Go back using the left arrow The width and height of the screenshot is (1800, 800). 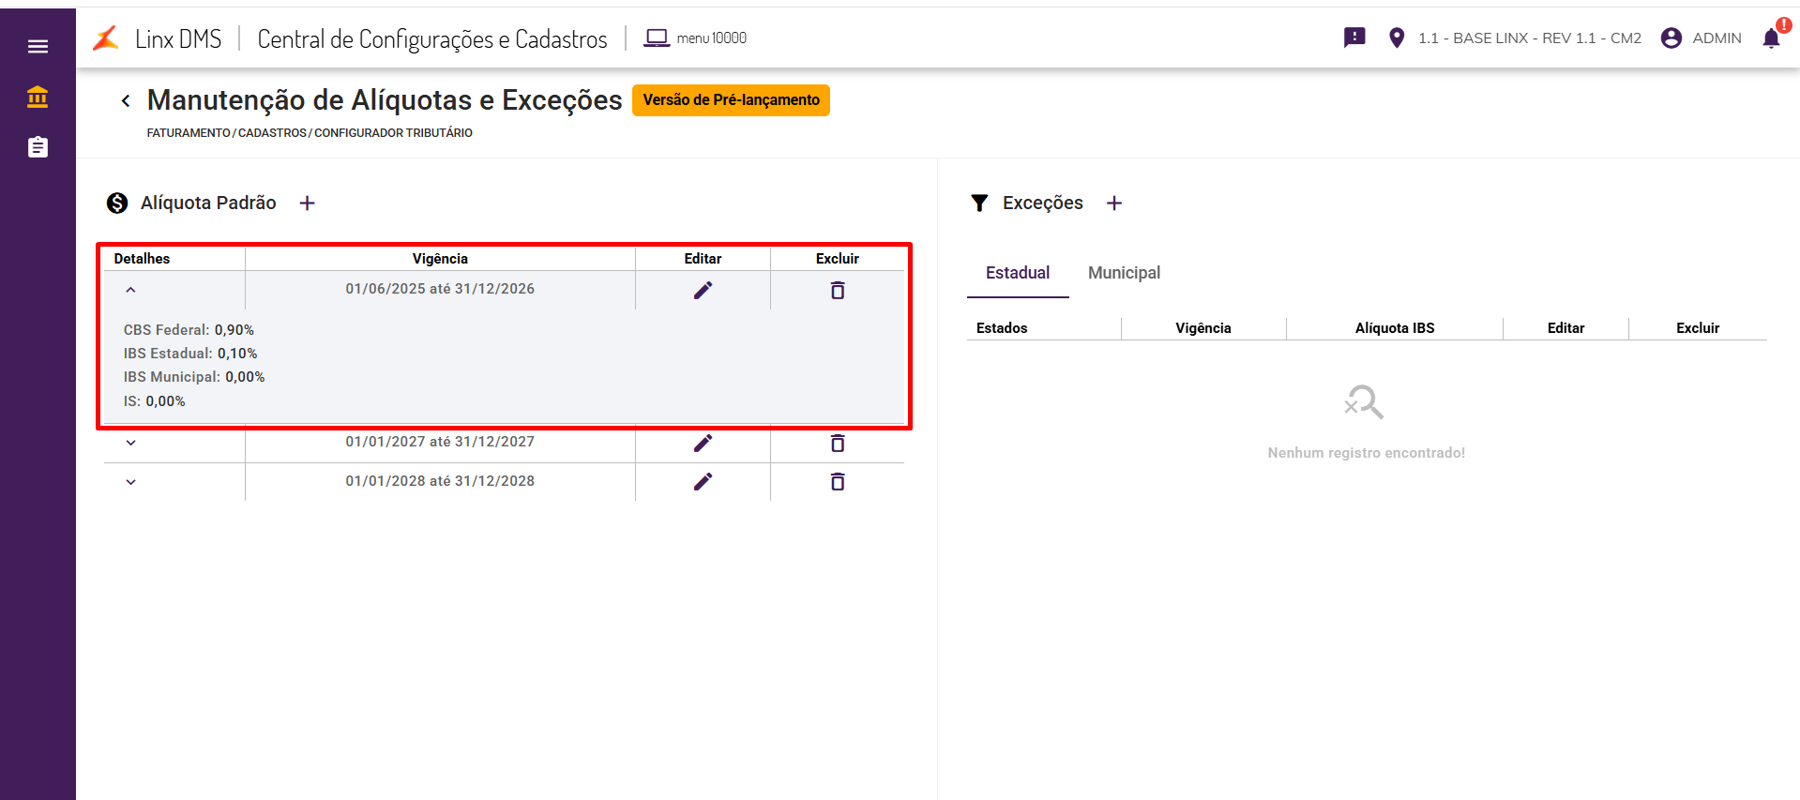pos(126,100)
